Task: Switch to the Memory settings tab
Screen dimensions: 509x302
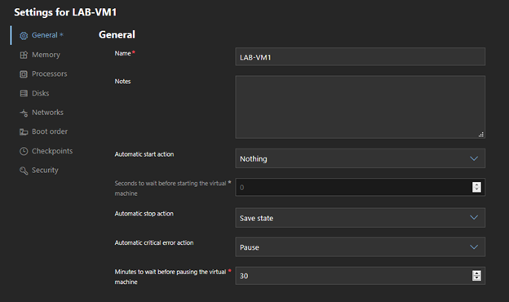Action: pos(46,55)
